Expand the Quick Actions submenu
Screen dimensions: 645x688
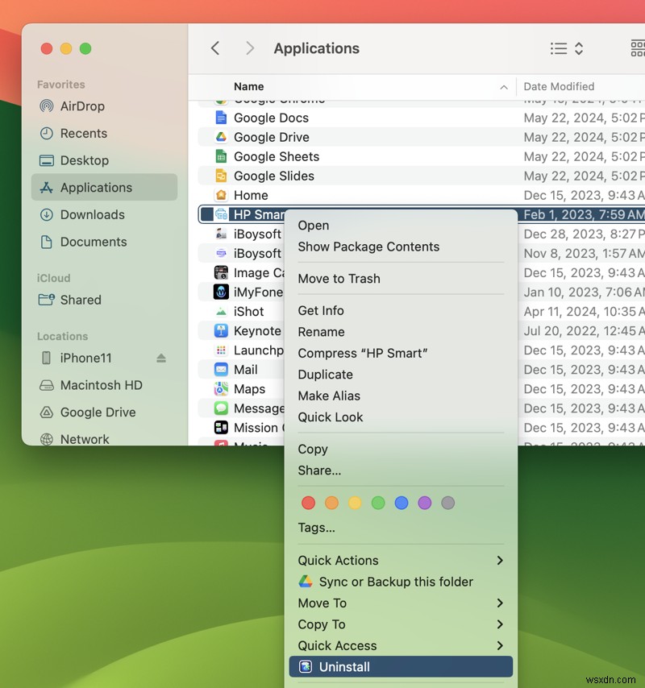coord(401,561)
